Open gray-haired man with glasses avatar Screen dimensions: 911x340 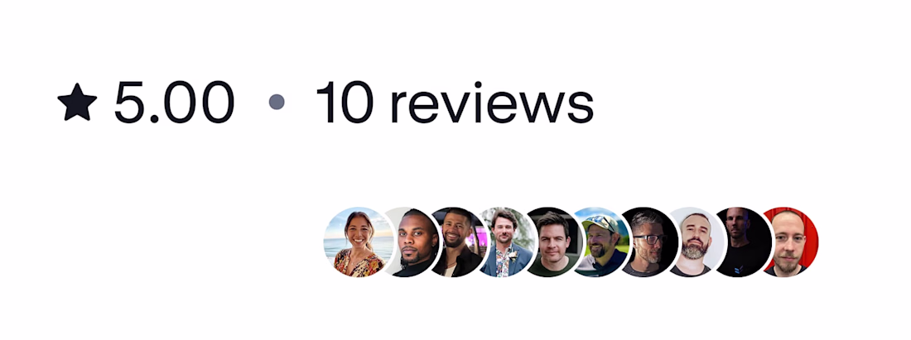tap(650, 242)
